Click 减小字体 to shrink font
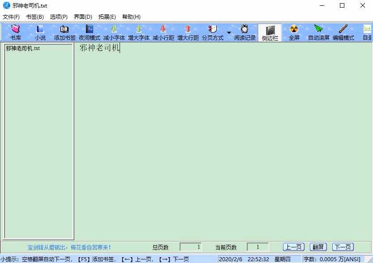The height and width of the screenshot is (263, 373). point(114,33)
